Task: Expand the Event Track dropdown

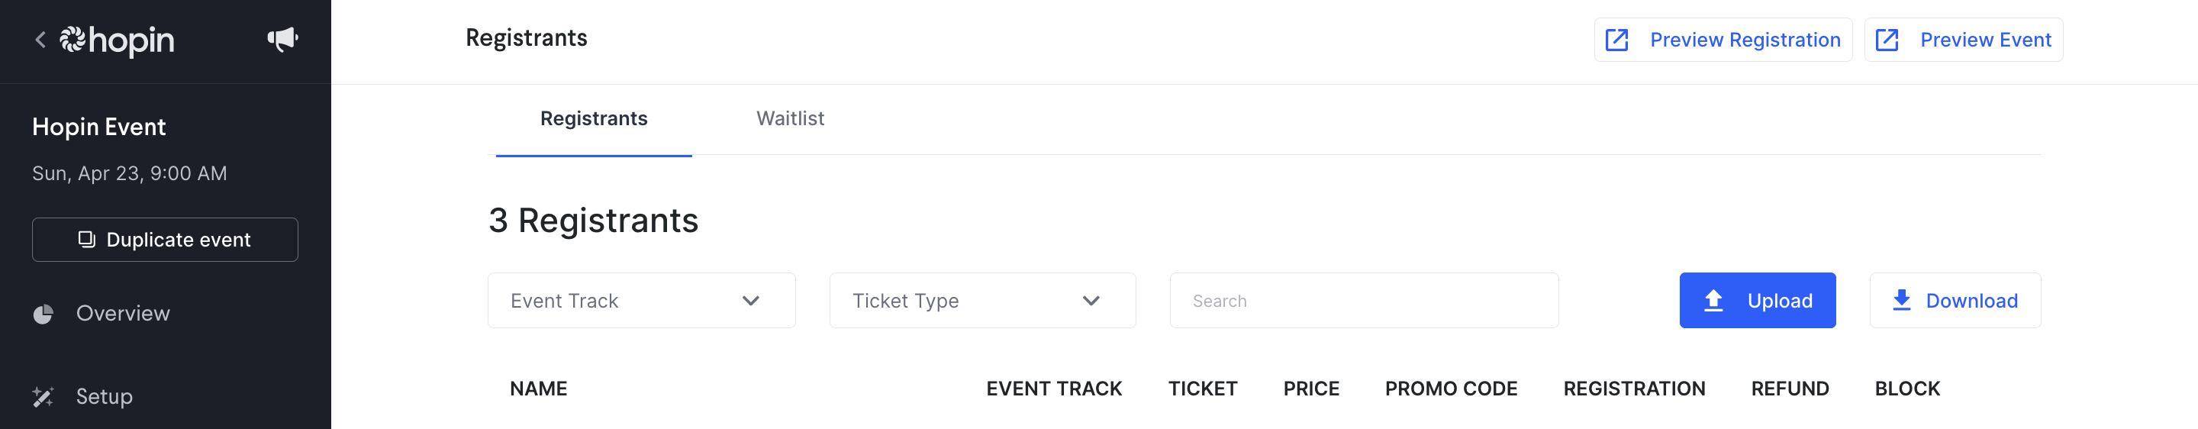Action: coord(642,300)
